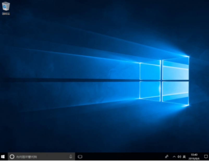Click the upper-left pane of the wallpaper Windows logo

pos(150,71)
